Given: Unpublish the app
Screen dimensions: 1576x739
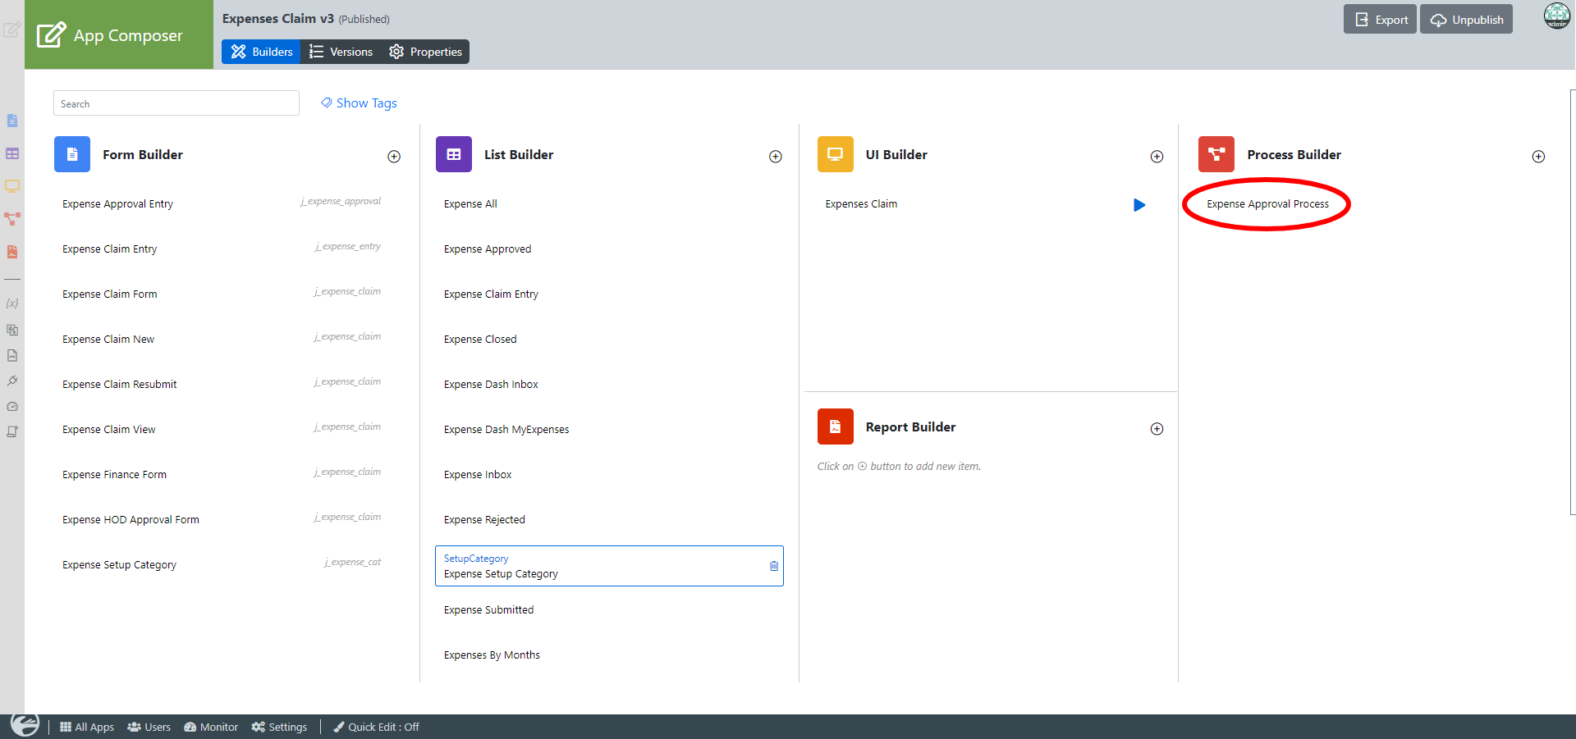Looking at the screenshot, I should (1466, 20).
